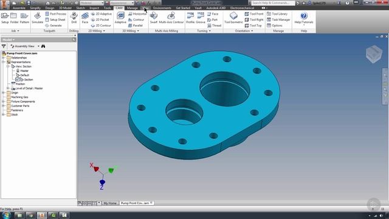Select Level of Detail : Master
Viewport: 389px width, 219px height.
[x=27, y=88]
